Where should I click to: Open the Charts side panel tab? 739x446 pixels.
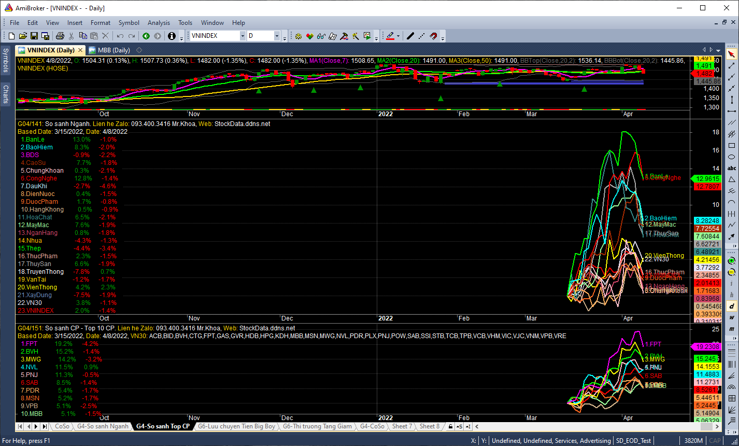(6, 94)
